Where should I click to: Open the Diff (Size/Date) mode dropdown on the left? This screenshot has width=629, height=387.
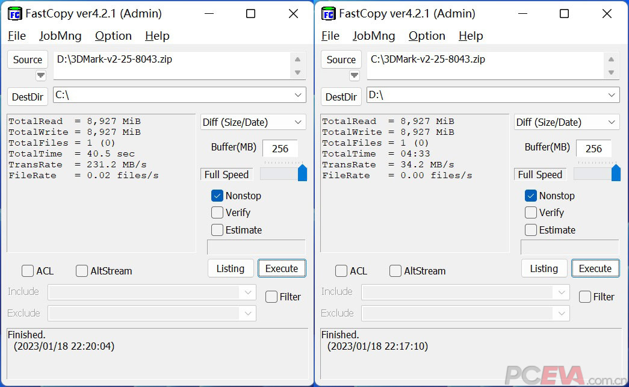[252, 122]
